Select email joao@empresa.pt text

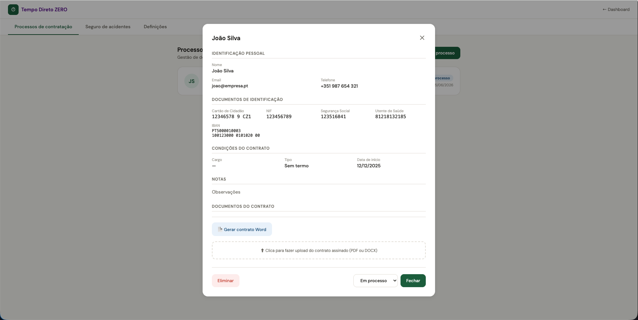click(230, 86)
